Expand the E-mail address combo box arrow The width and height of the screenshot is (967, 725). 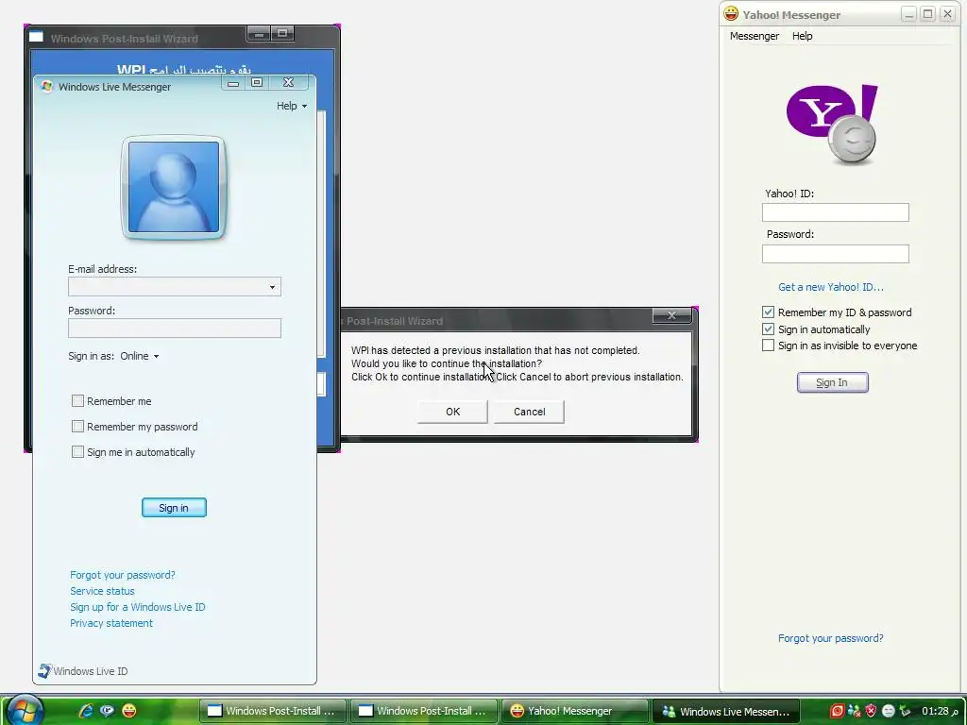click(x=272, y=287)
